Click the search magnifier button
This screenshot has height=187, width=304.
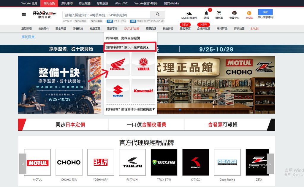pos(158,15)
